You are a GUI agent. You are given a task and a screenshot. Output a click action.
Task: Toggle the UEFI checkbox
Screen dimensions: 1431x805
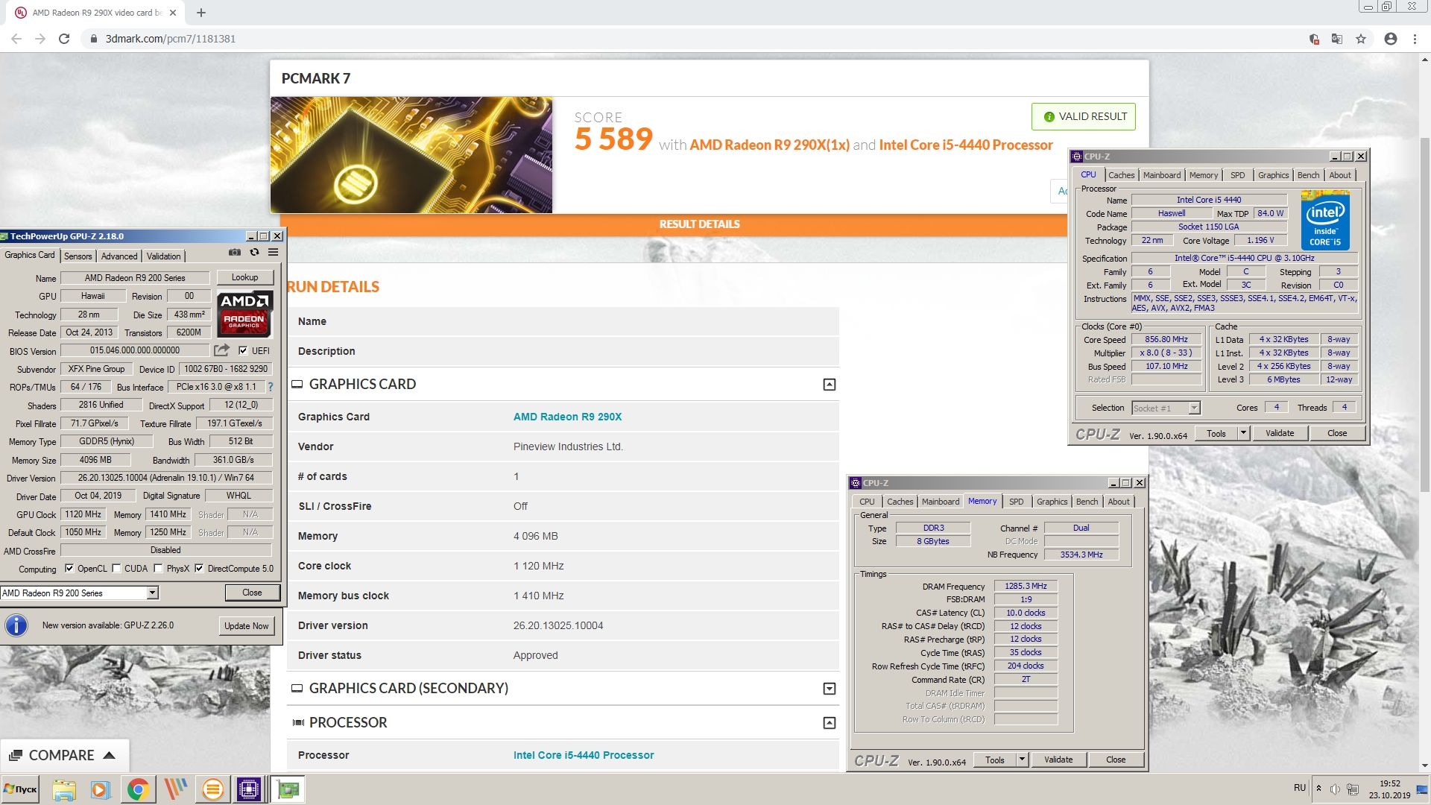(x=243, y=350)
